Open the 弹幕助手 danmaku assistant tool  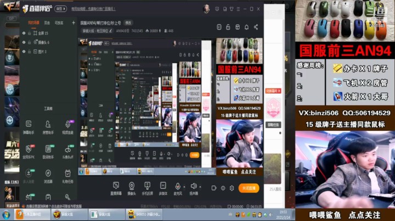pos(29,127)
